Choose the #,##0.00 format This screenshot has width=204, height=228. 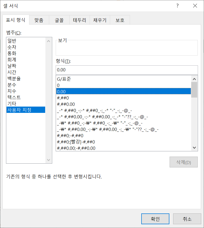[x=123, y=104]
